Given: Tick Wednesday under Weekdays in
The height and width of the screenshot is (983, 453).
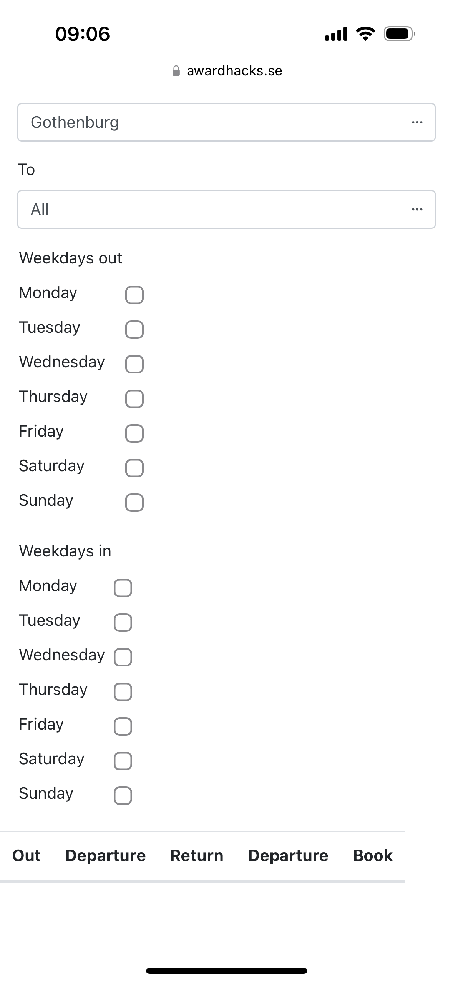Looking at the screenshot, I should click(123, 657).
